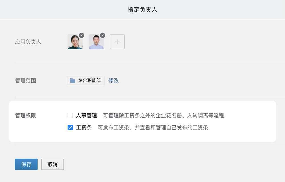Remove the male avatar from 应用负责人
Image resolution: width=285 pixels, height=182 pixels.
[x=102, y=35]
